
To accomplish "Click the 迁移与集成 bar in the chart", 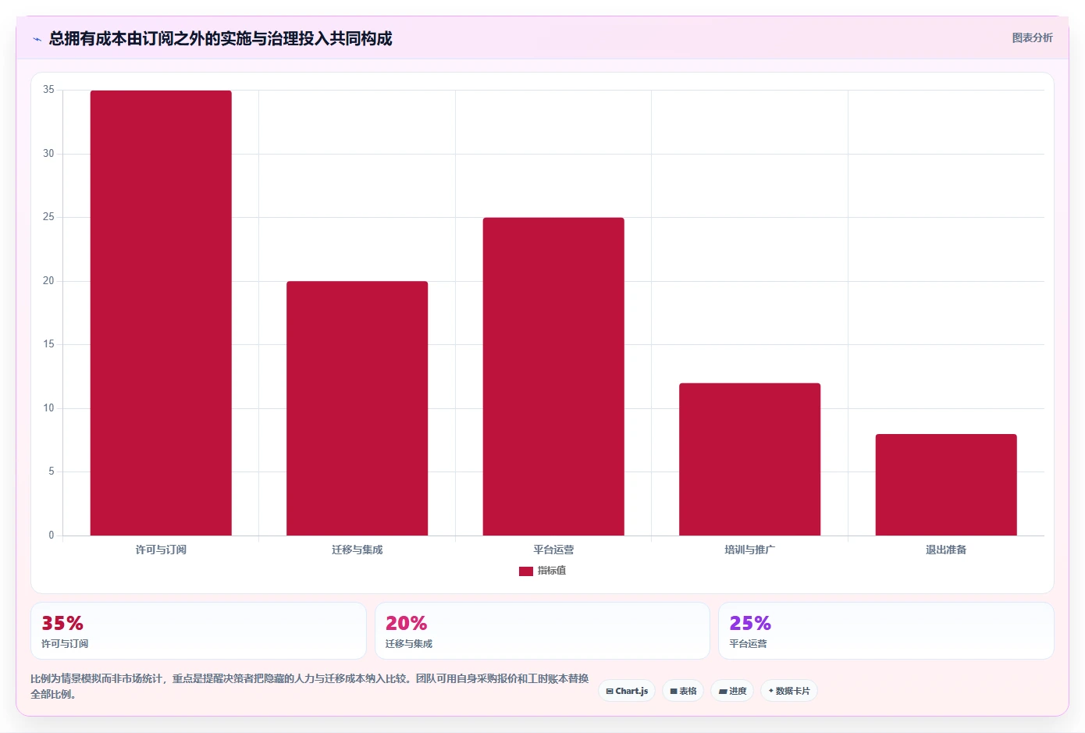I will pos(357,408).
